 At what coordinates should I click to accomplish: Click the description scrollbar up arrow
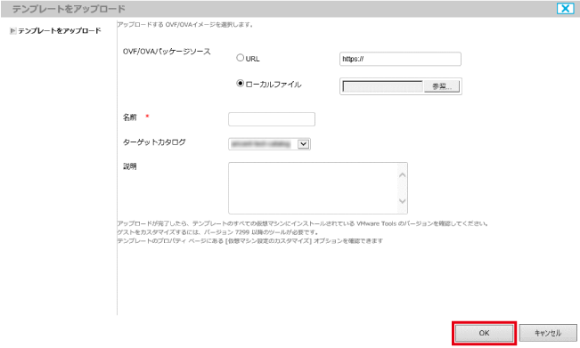tap(403, 175)
